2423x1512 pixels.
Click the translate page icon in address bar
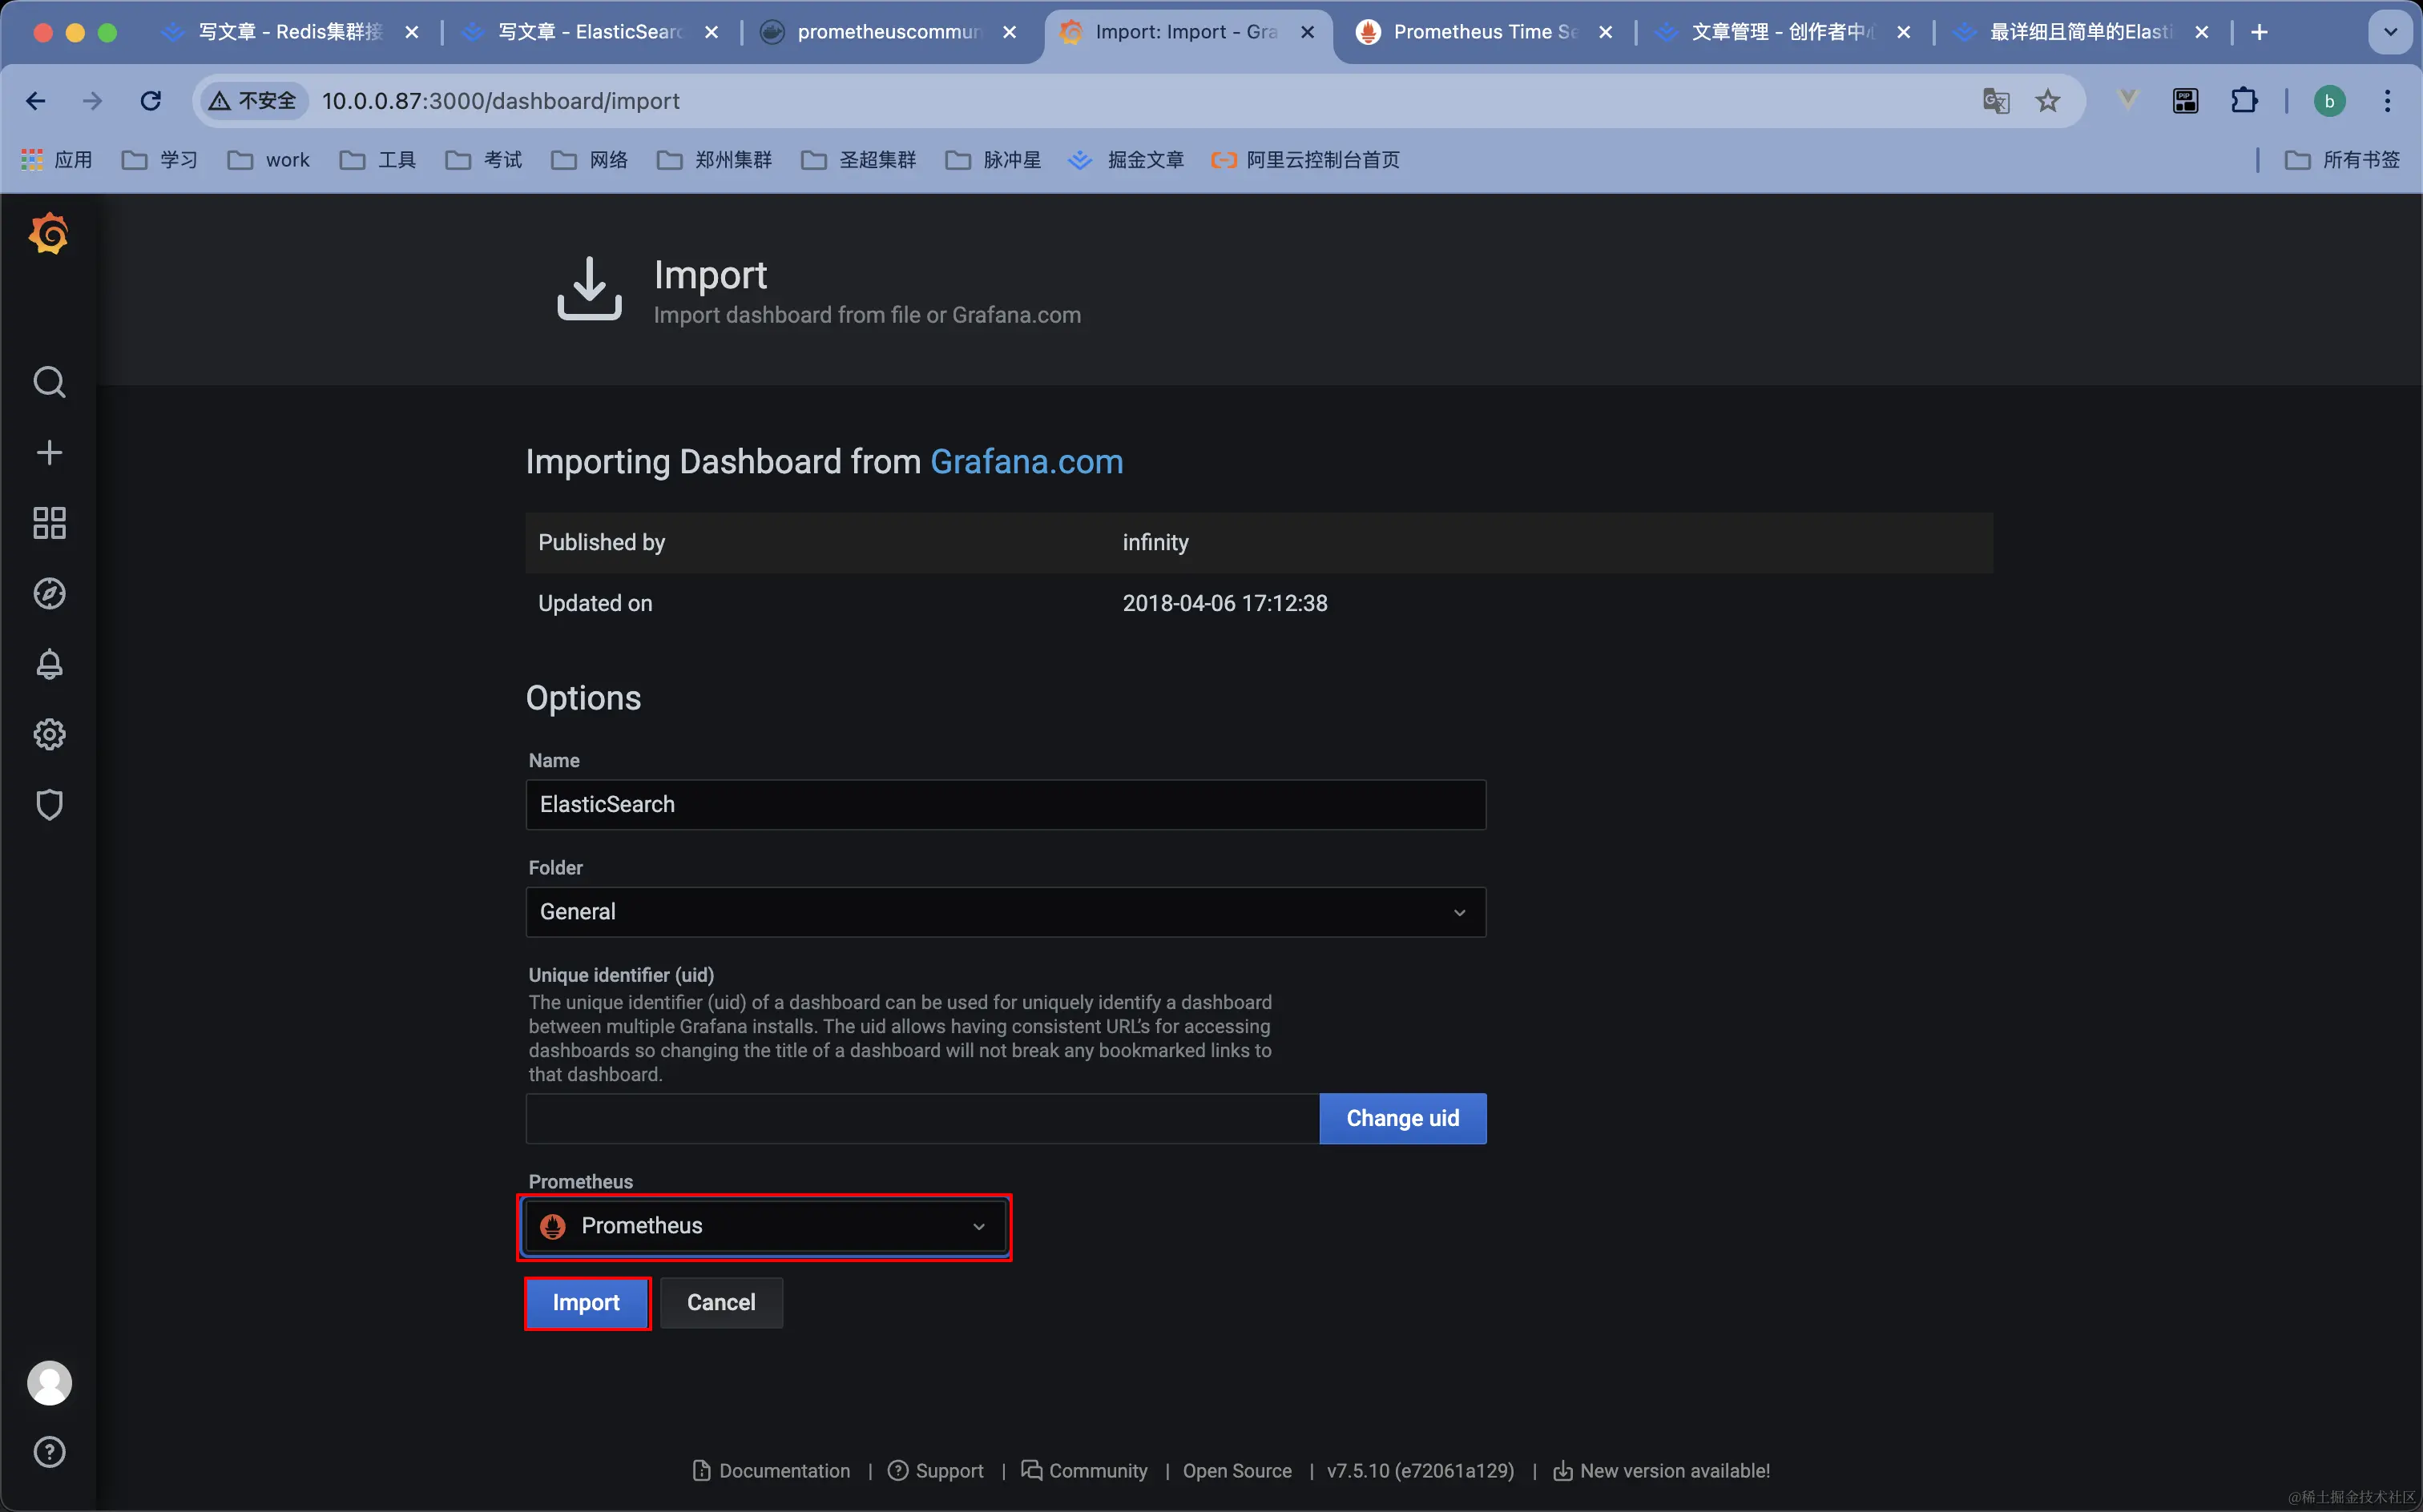pos(1996,101)
